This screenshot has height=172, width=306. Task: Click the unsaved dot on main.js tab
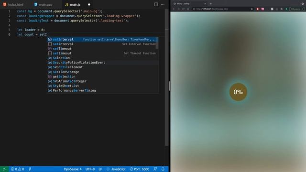click(x=89, y=4)
